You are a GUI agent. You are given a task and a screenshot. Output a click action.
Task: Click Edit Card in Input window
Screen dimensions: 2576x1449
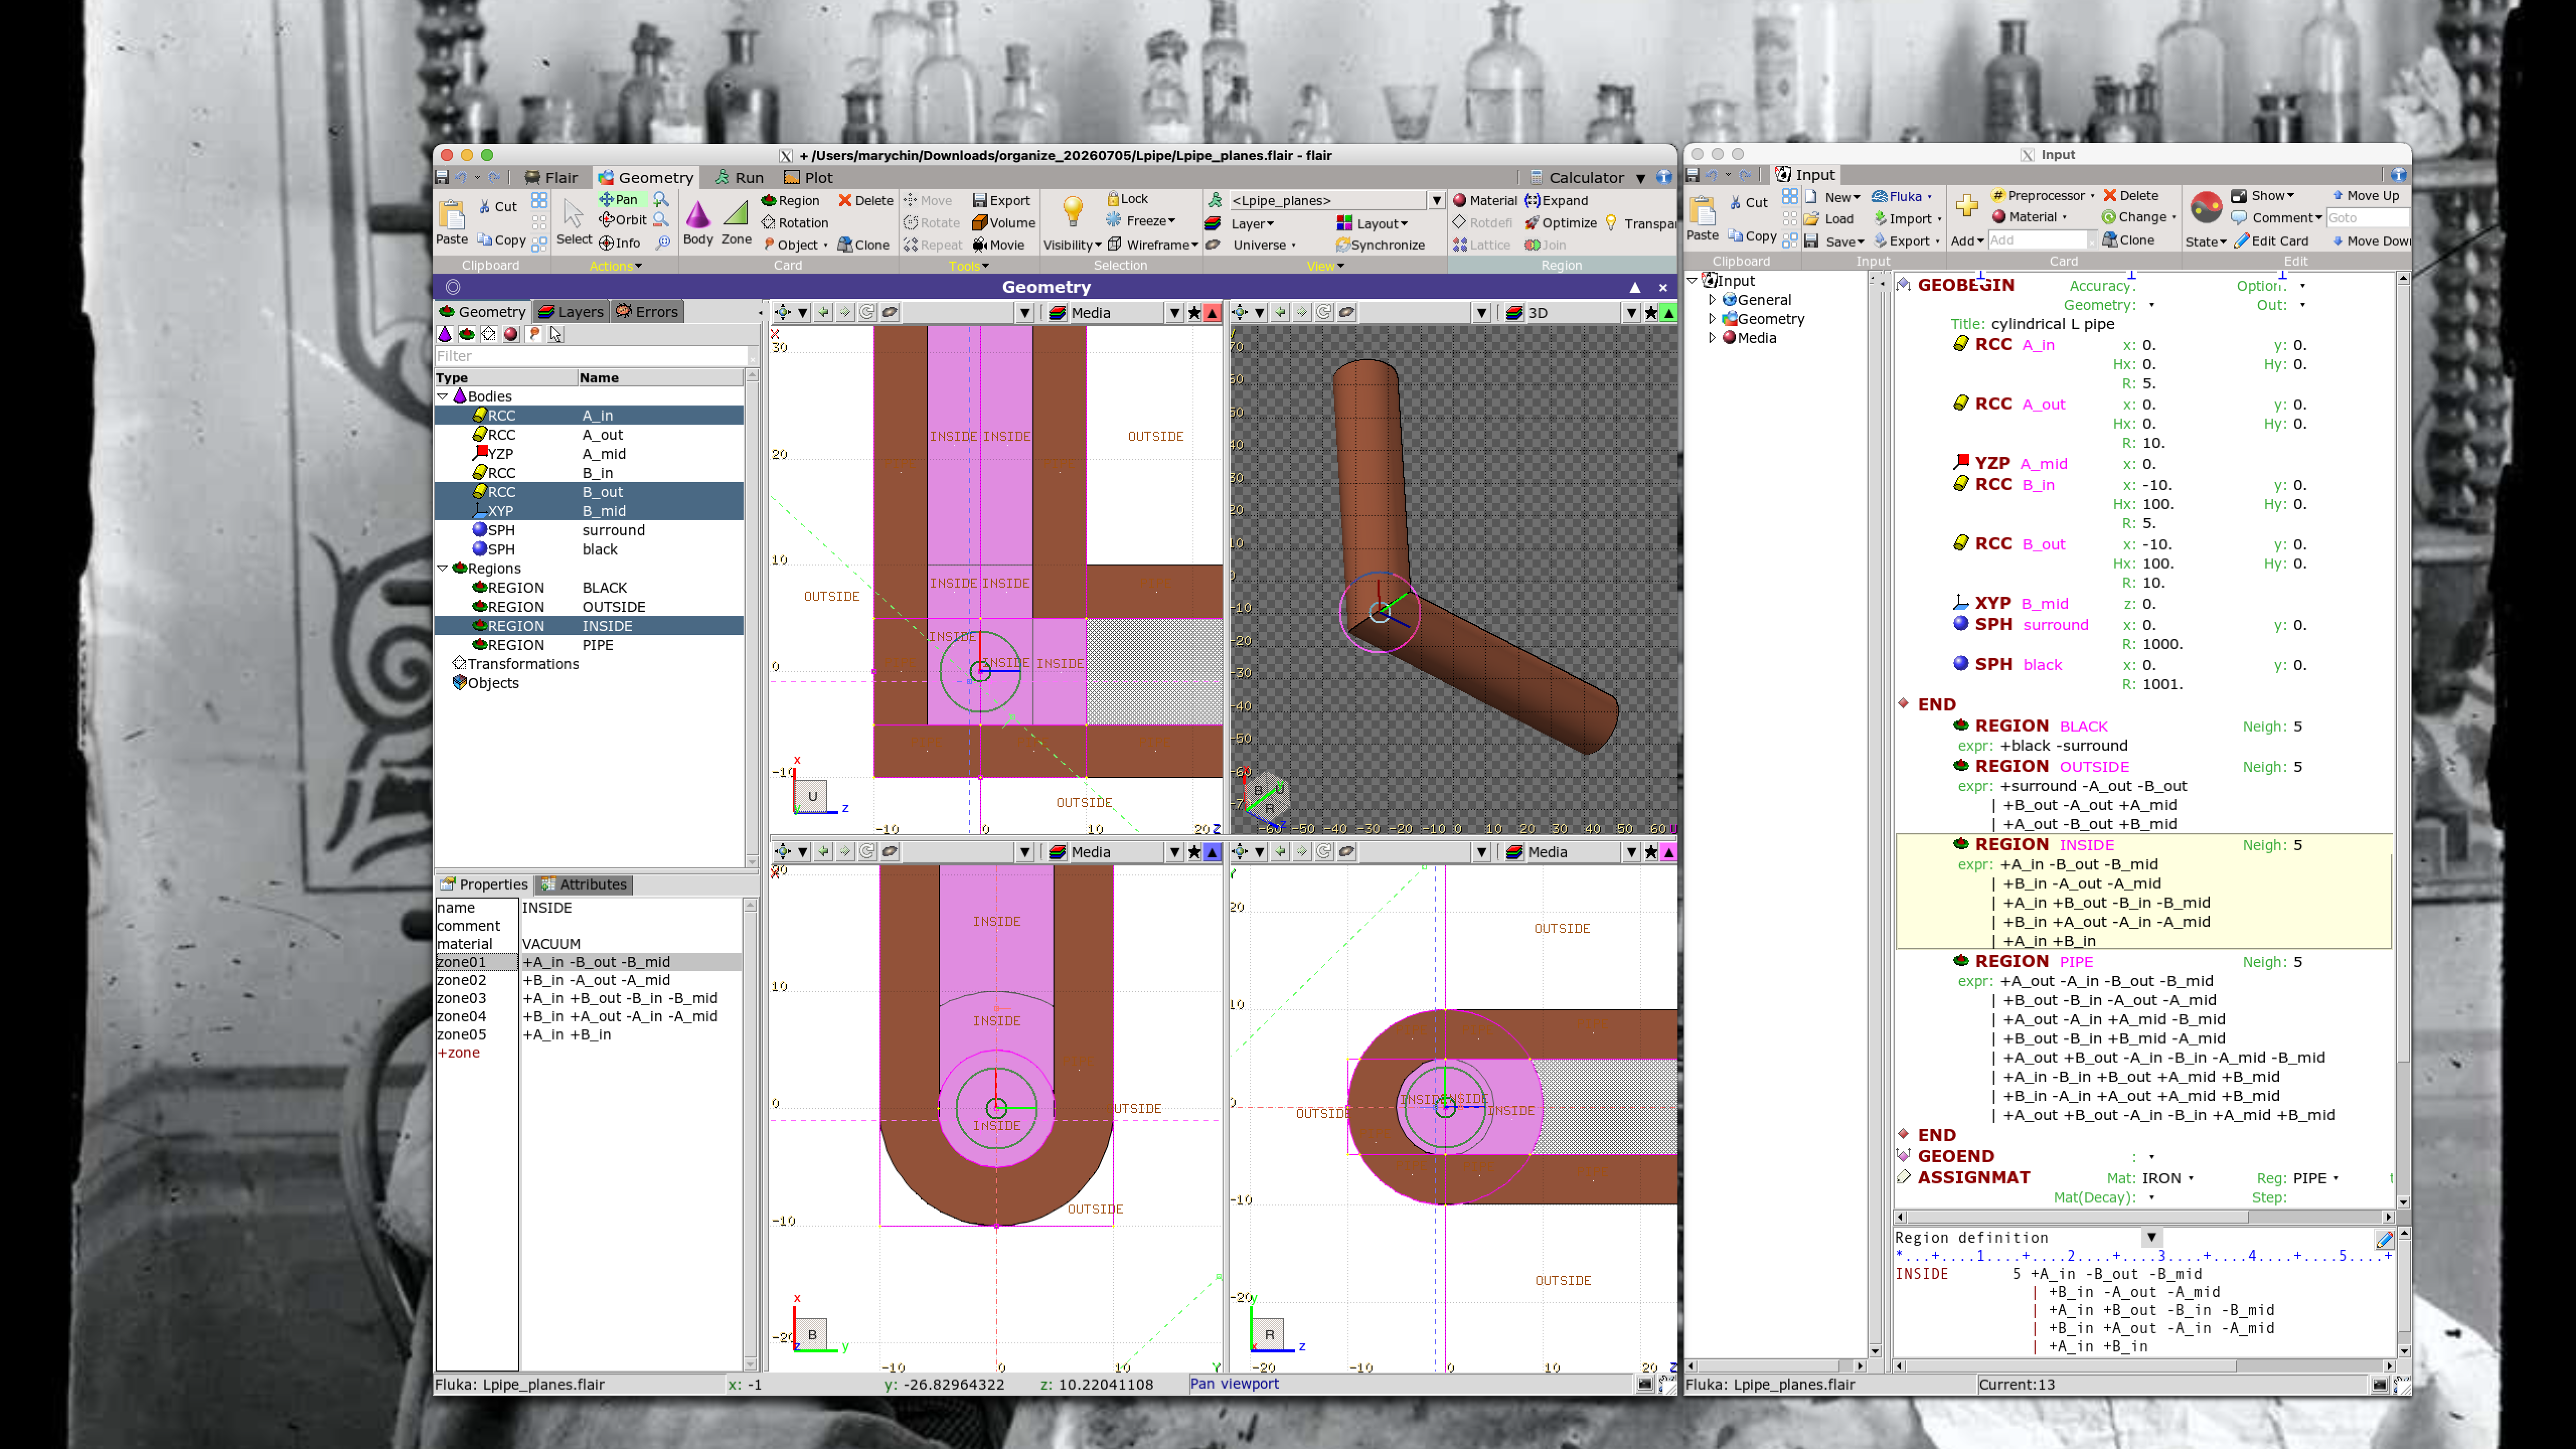click(x=2271, y=241)
